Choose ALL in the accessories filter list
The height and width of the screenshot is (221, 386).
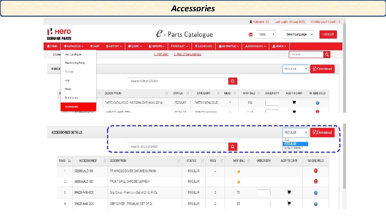[295, 140]
